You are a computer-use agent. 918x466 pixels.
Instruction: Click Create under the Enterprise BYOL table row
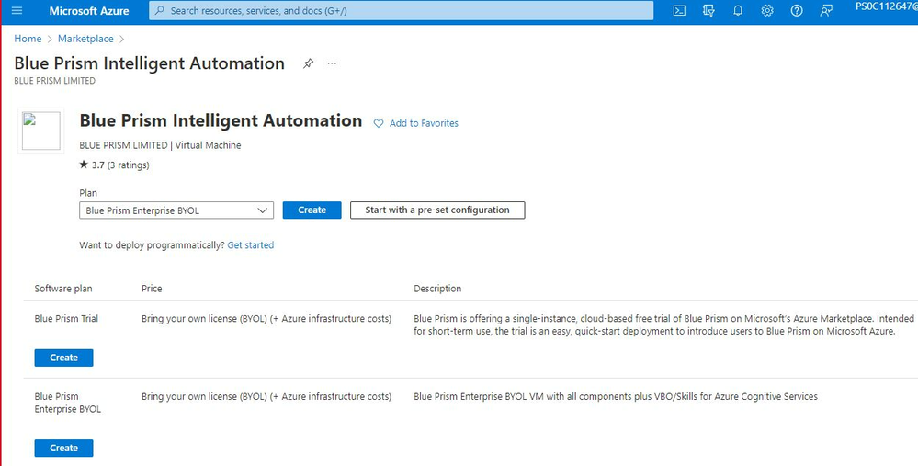(x=63, y=448)
